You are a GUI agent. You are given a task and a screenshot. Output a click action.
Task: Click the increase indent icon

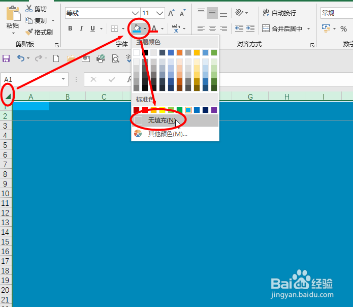tap(250, 28)
